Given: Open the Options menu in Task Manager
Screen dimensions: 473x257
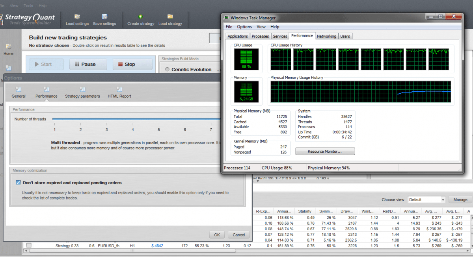Looking at the screenshot, I should [244, 27].
